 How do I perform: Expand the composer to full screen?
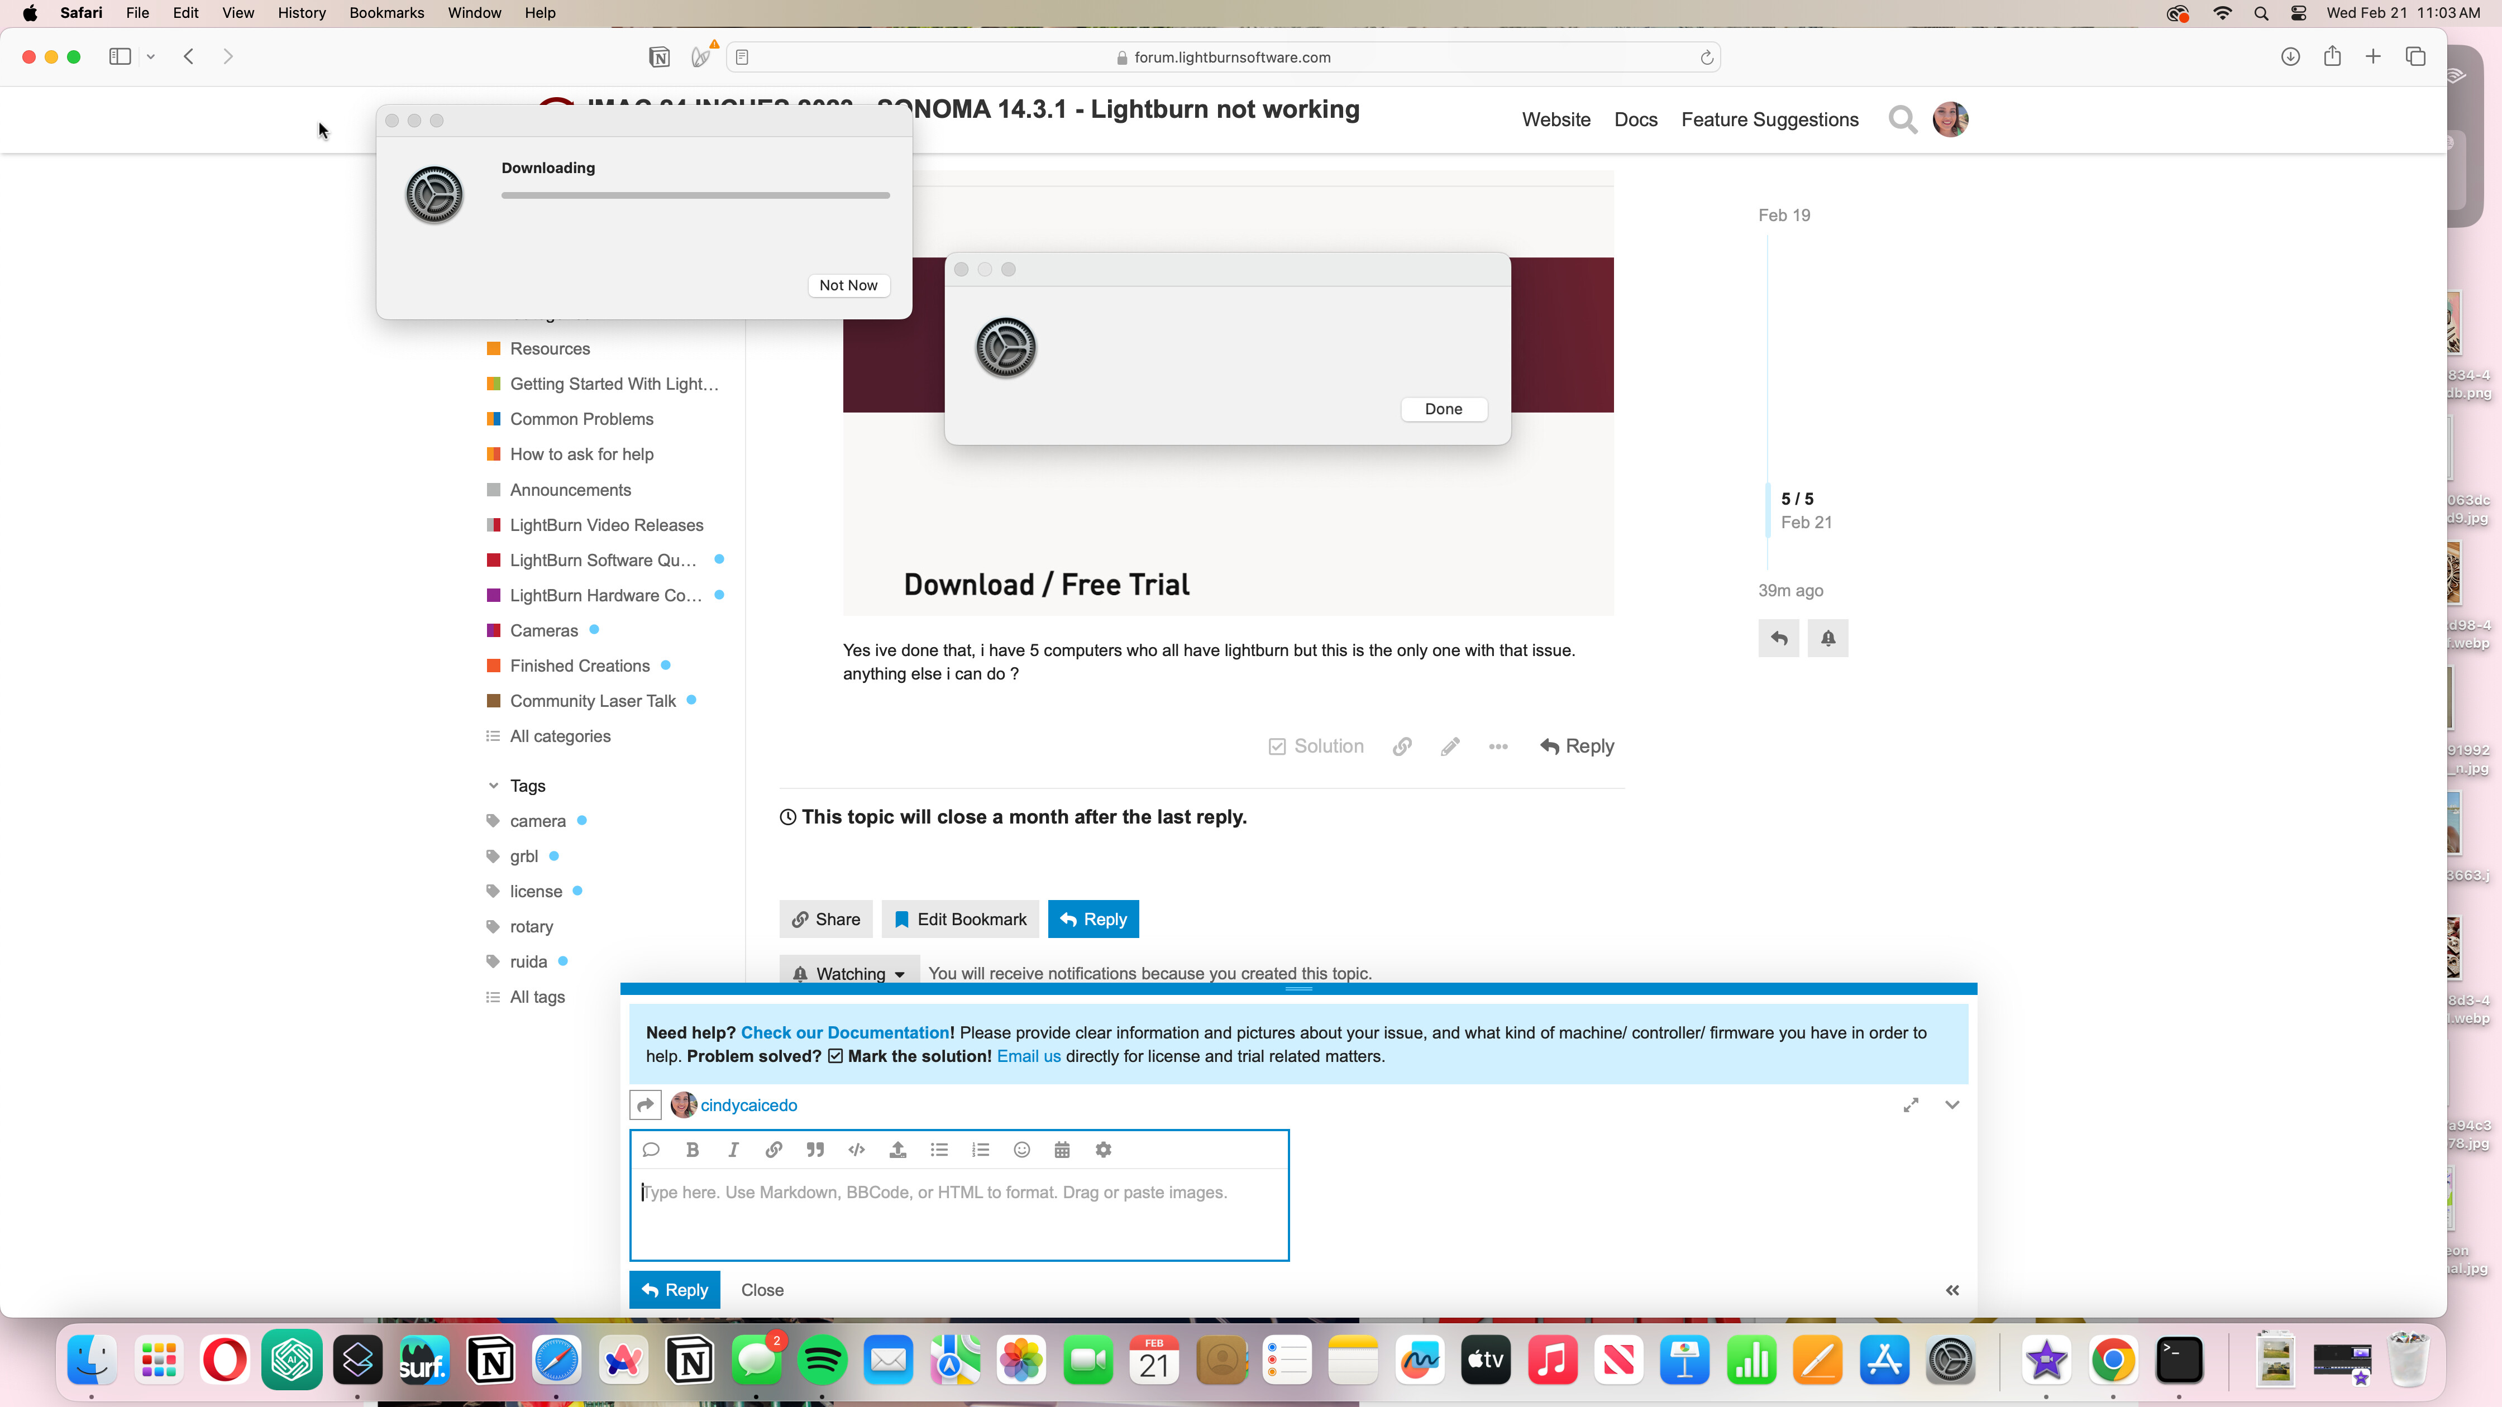pos(1911,1105)
